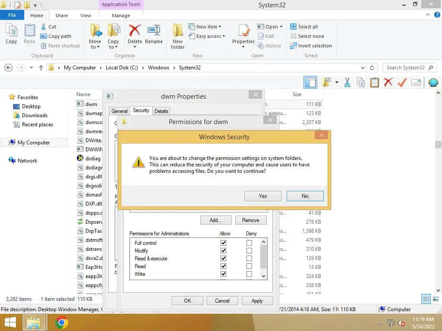
Task: Open General tab in dwm Properties
Action: coord(120,111)
